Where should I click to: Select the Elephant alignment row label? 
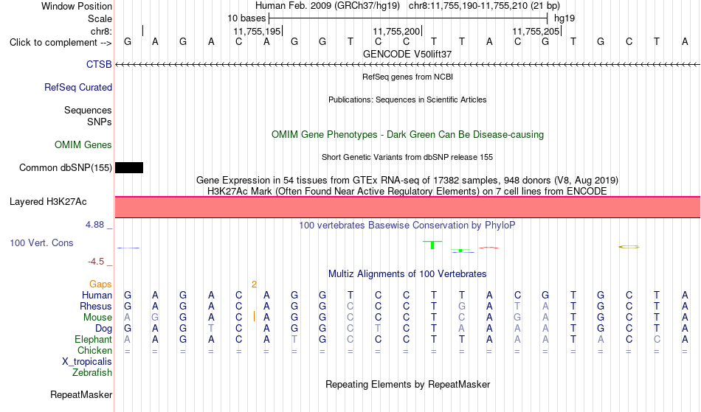(93, 340)
